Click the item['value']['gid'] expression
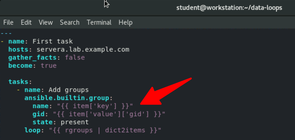 click(109, 114)
